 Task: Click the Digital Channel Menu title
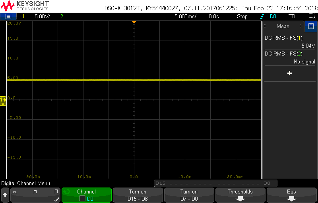click(25, 184)
